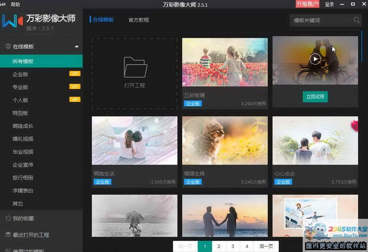Click 企业版 tag under 心心念念

coord(283,182)
